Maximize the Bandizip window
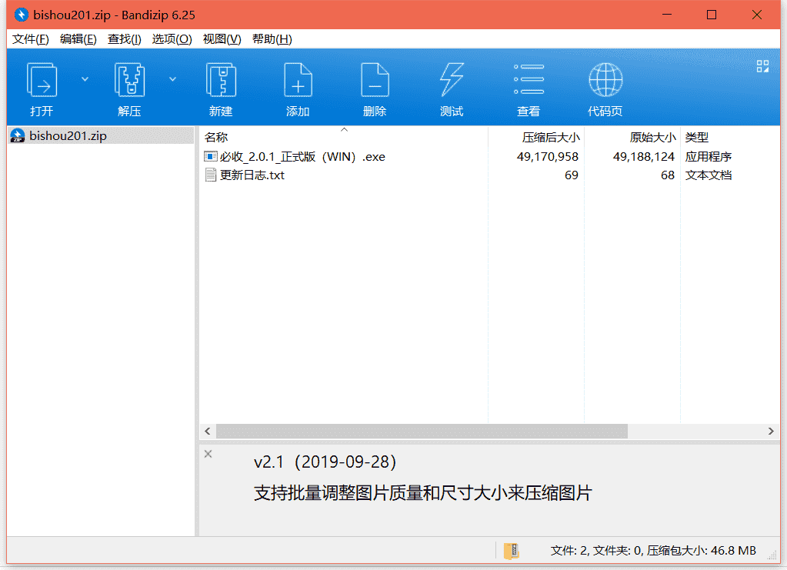Image resolution: width=787 pixels, height=570 pixels. click(x=711, y=15)
